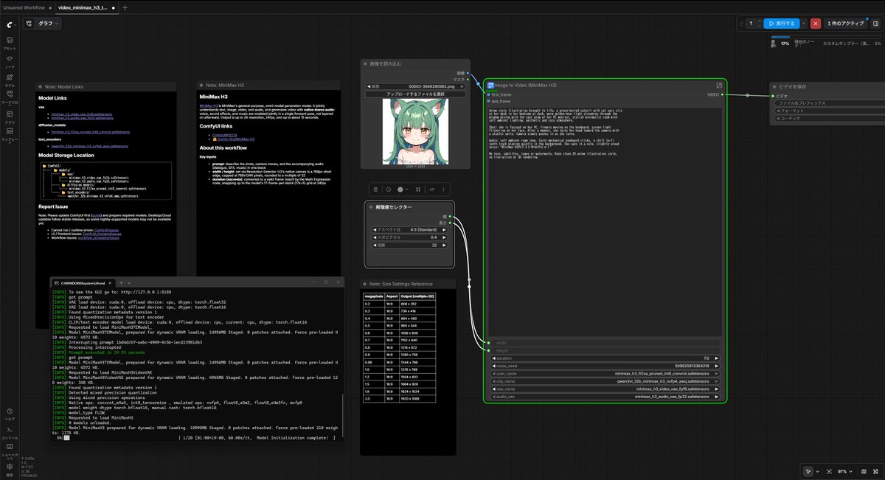
Task: Open keyboard Shortcuts from sidebar
Action: click(10, 451)
